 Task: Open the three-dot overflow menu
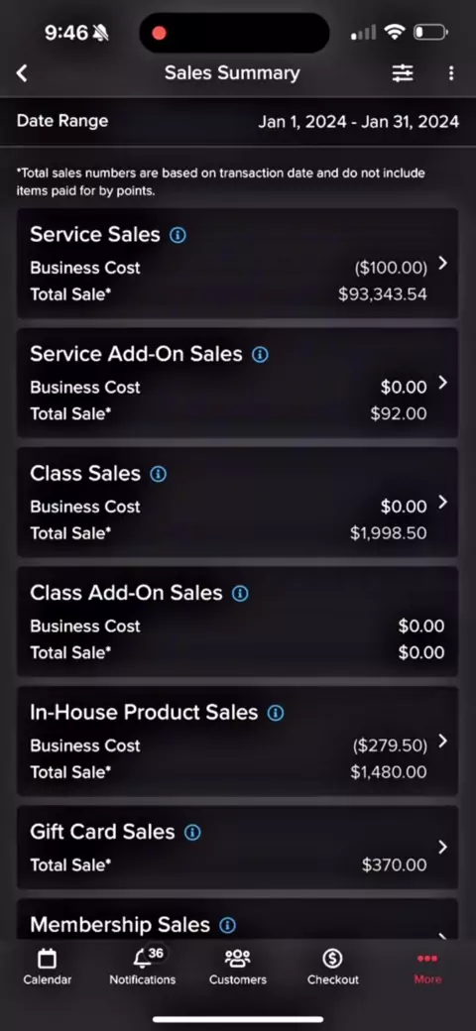click(451, 73)
